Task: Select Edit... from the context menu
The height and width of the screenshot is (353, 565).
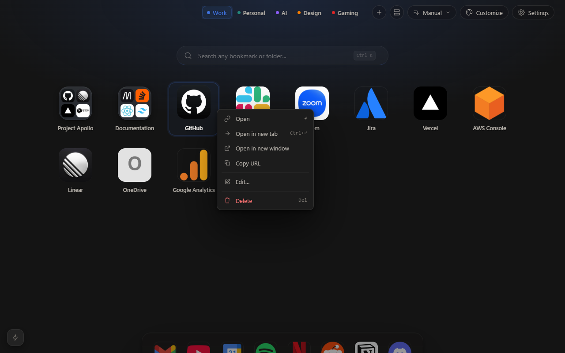Action: point(265,182)
